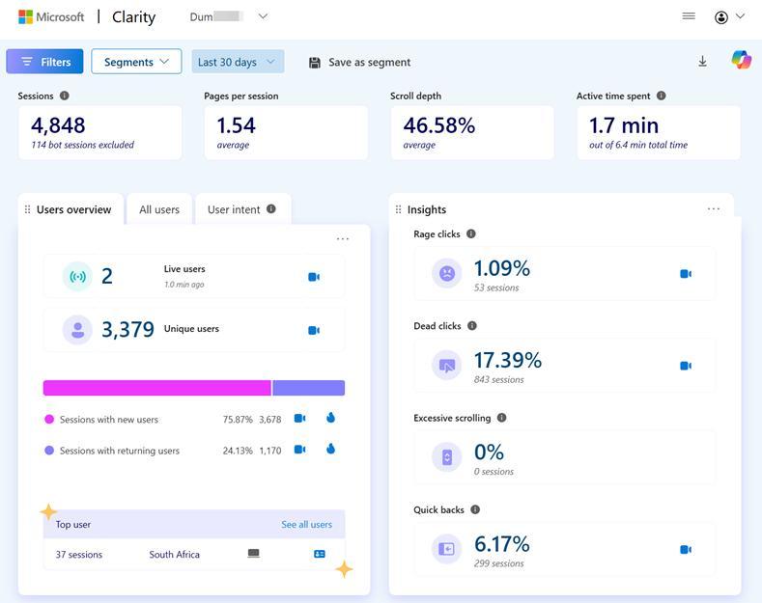This screenshot has width=762, height=603.
Task: Open the top user profile card icon
Action: [320, 554]
